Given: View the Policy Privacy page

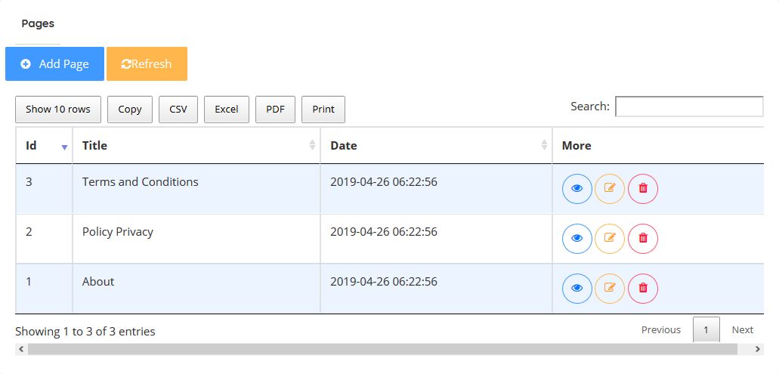Looking at the screenshot, I should click(x=577, y=239).
